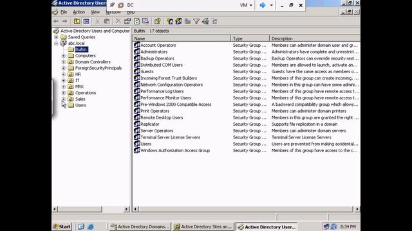Click the blue arrow icon in DC bar

pyautogui.click(x=263, y=5)
